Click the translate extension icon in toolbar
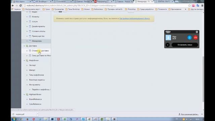 [x=198, y=6]
